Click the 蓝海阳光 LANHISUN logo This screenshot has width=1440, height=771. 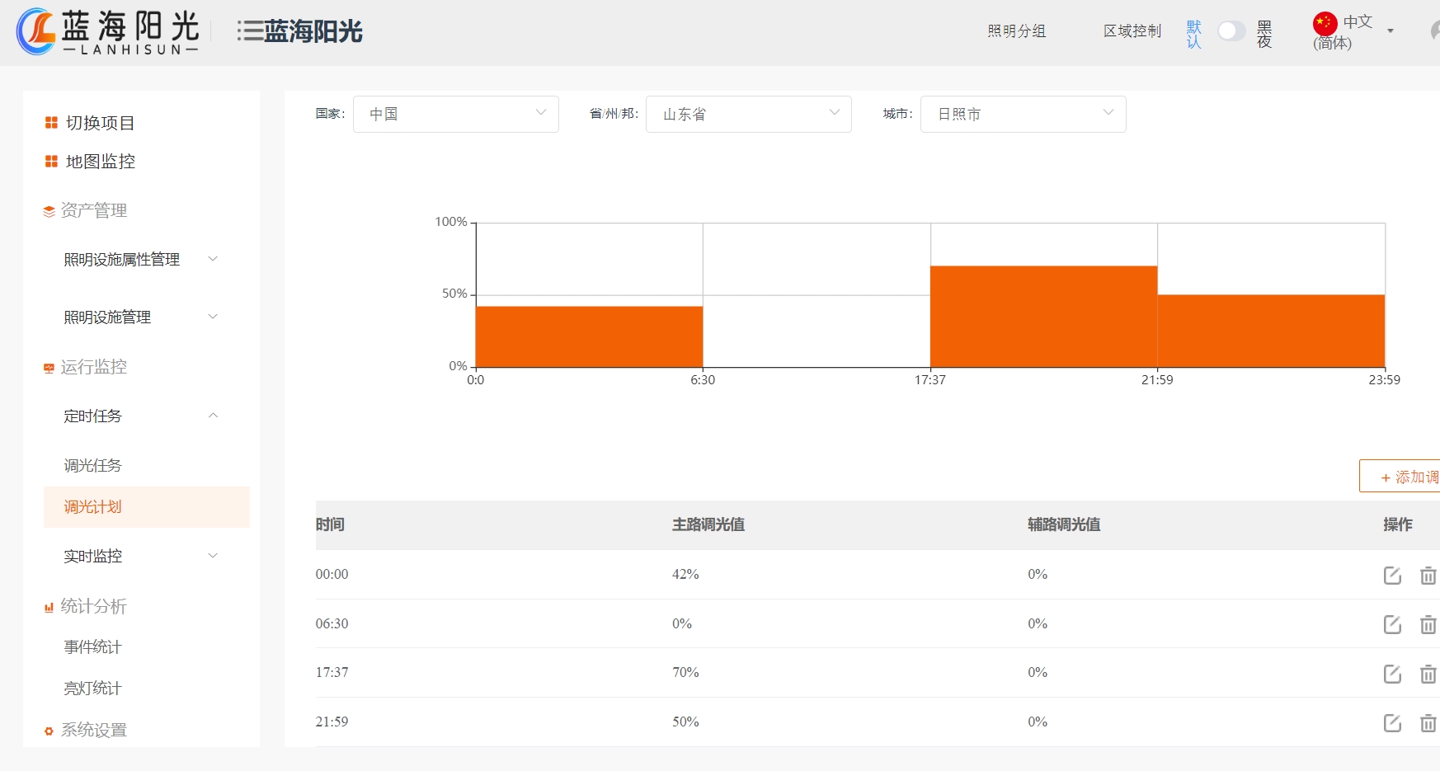point(108,32)
